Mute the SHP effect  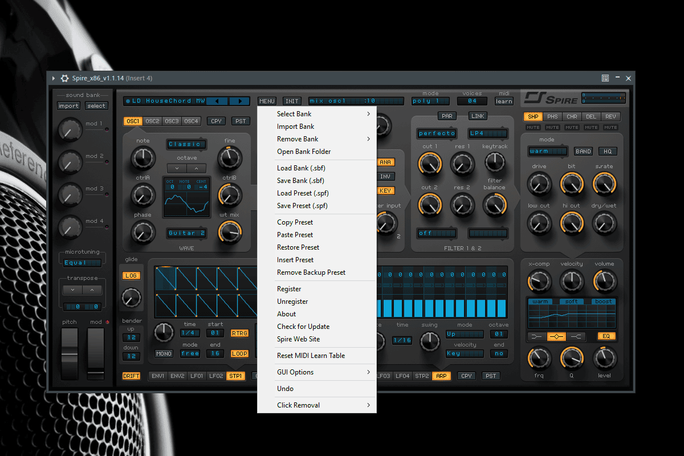click(x=534, y=128)
